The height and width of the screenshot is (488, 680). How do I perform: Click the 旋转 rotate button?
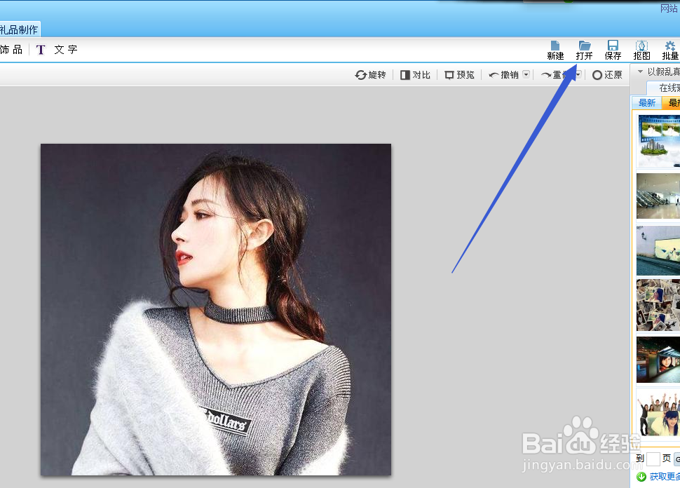[370, 75]
